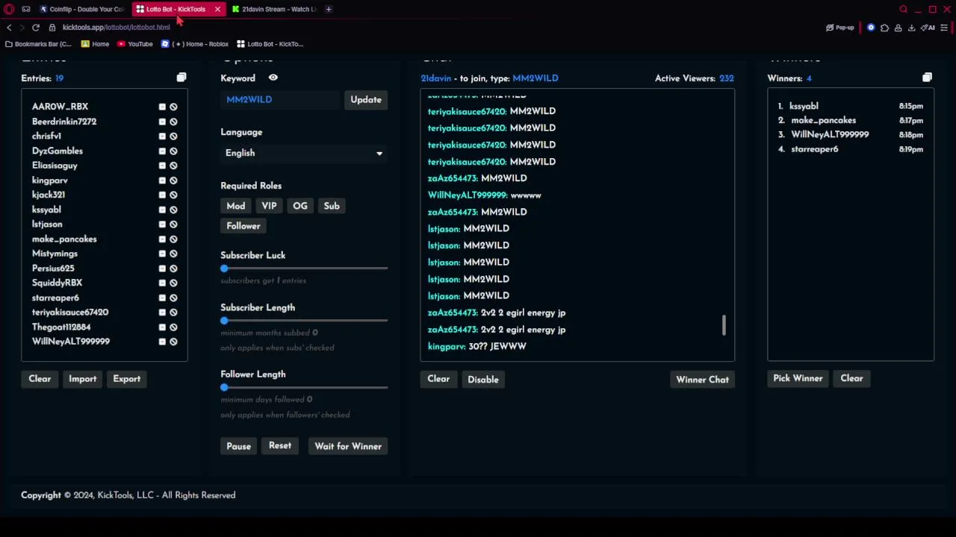The image size is (956, 537).
Task: Open the Lotto Bot - KickTools bookmark
Action: (270, 44)
